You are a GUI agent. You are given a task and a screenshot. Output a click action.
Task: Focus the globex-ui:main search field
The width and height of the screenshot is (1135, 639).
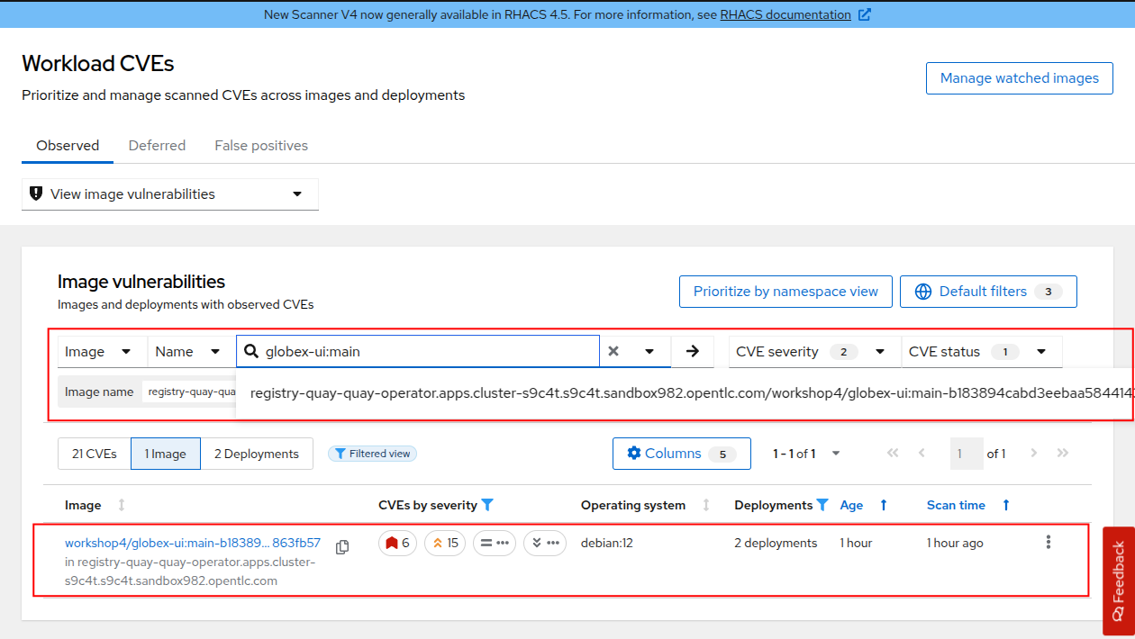click(418, 352)
